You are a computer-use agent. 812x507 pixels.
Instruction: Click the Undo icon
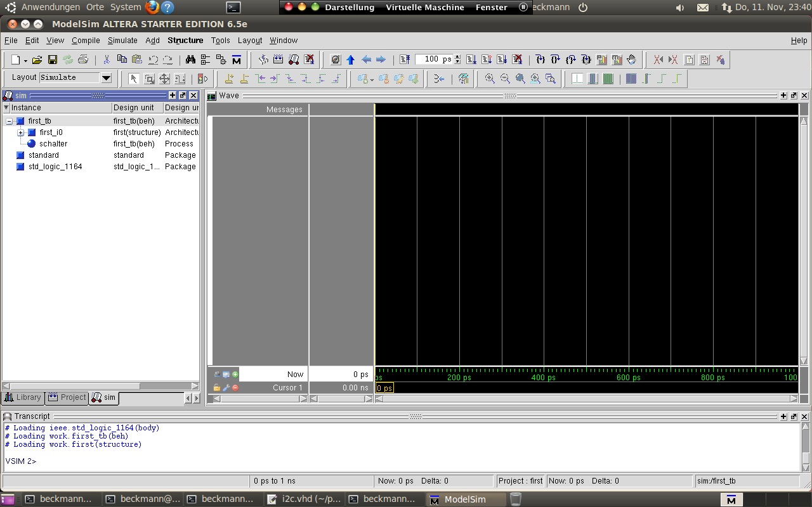(153, 60)
